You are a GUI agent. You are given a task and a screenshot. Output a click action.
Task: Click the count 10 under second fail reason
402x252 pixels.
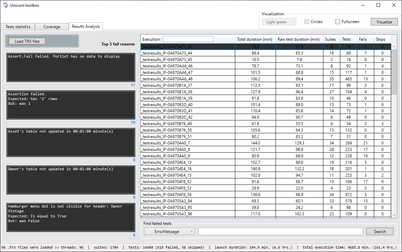(133, 122)
